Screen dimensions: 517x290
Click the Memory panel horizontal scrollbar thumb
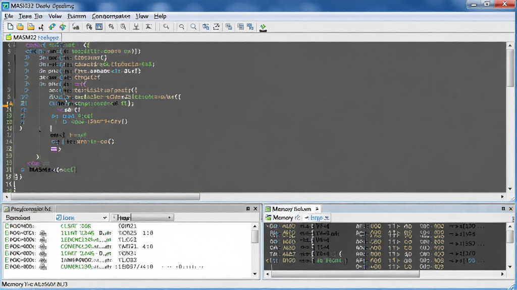click(x=345, y=274)
